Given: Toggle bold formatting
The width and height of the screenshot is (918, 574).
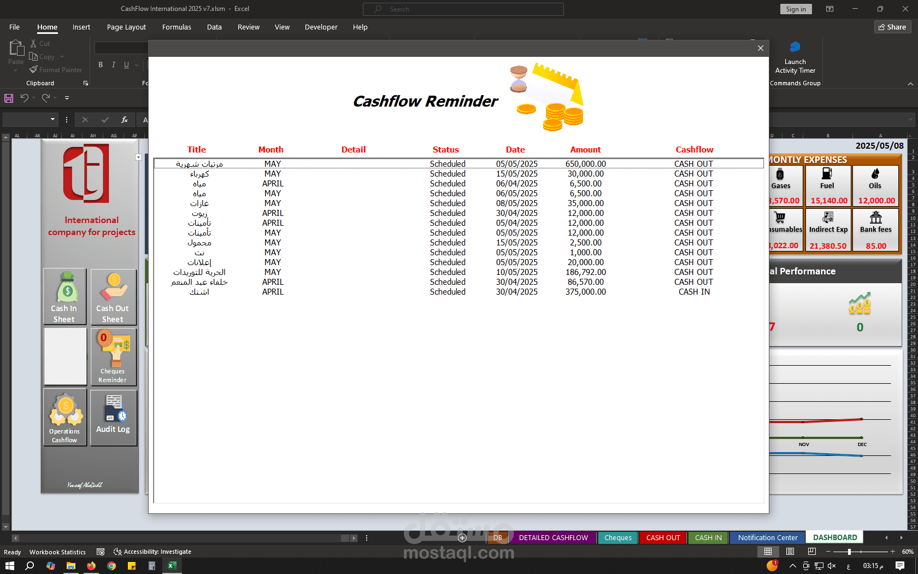Looking at the screenshot, I should pyautogui.click(x=101, y=65).
